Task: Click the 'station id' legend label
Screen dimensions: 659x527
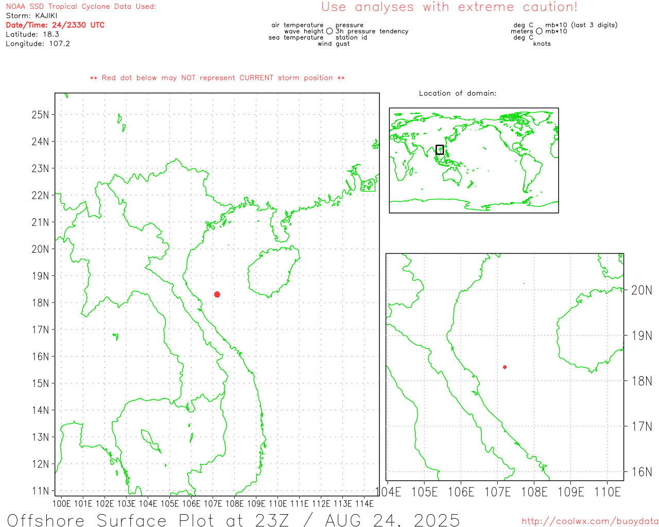Action: 351,38
